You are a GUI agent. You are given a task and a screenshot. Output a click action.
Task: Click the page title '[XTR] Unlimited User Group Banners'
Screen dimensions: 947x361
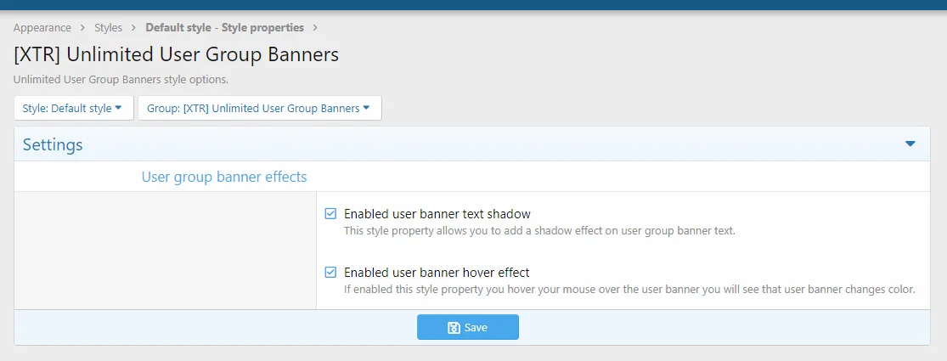(177, 55)
